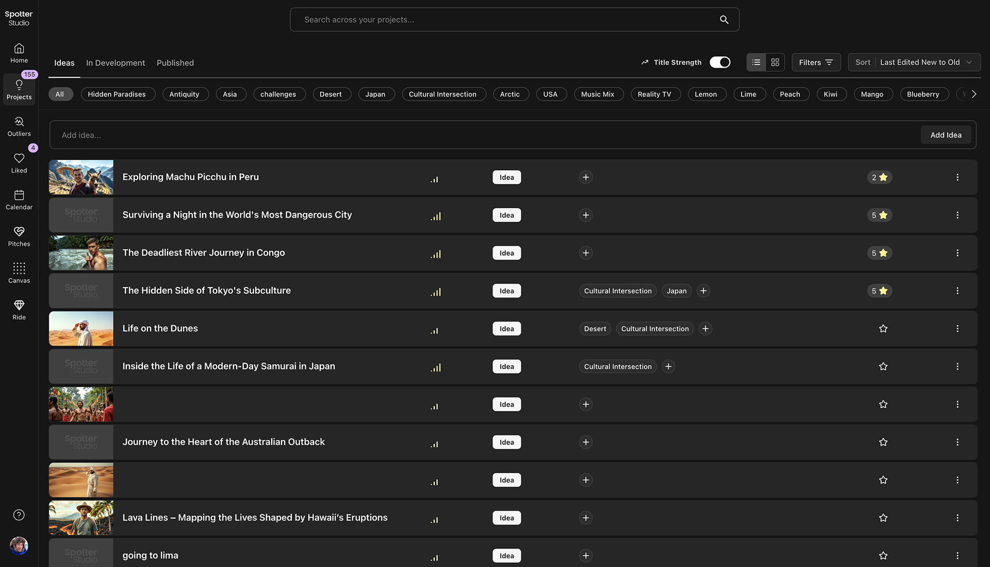The width and height of the screenshot is (990, 567).
Task: Expand the tag list with right chevron
Action: [x=973, y=94]
